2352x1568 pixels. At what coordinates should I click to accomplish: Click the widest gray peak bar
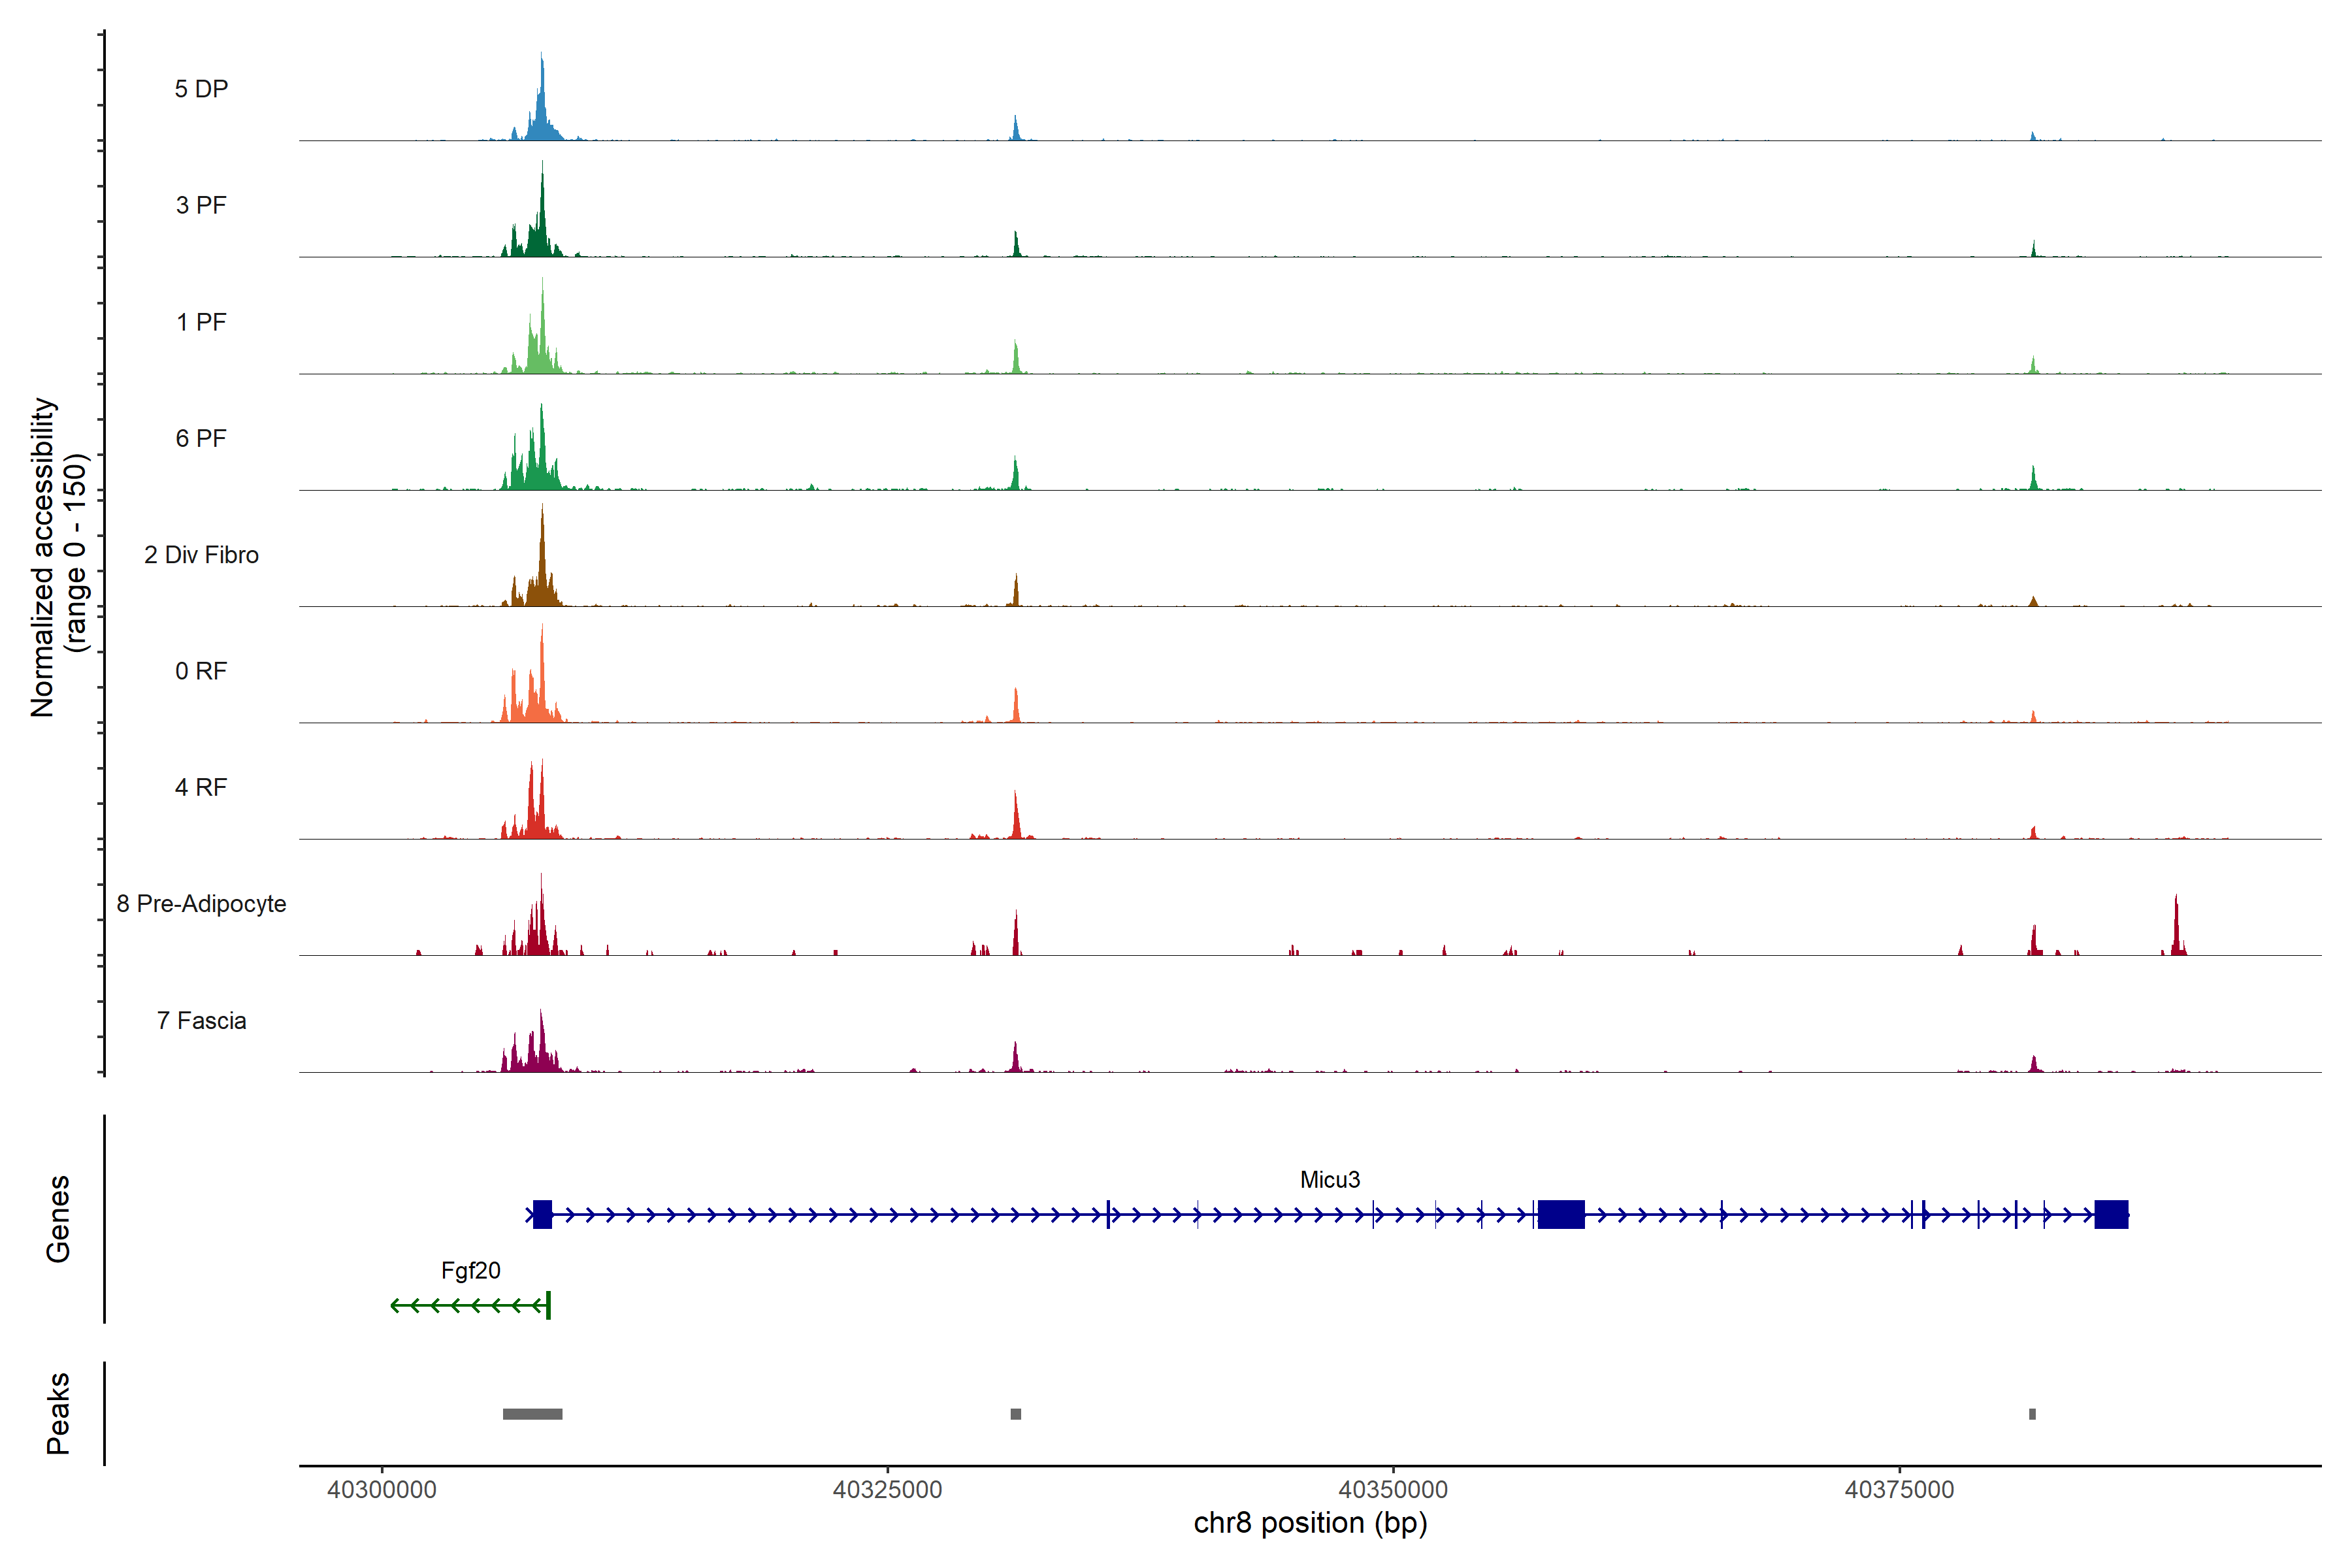[x=532, y=1414]
